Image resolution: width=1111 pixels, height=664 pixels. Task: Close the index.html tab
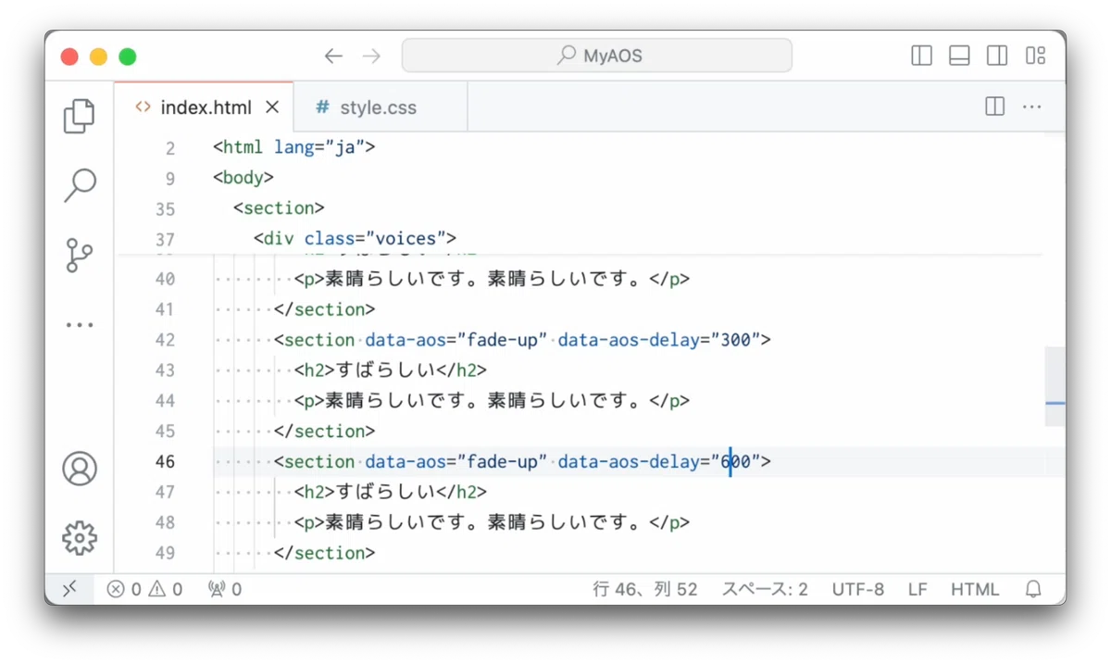point(272,107)
